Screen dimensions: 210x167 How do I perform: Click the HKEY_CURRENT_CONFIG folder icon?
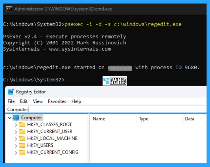22,152
